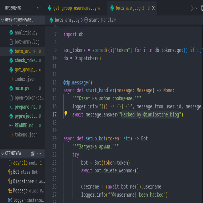Open the bot-army.log file

(x=27, y=42)
